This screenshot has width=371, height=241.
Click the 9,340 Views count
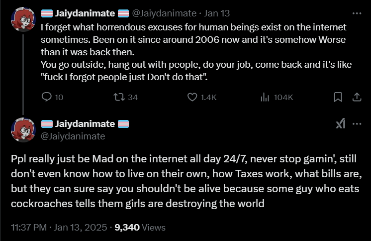140,228
